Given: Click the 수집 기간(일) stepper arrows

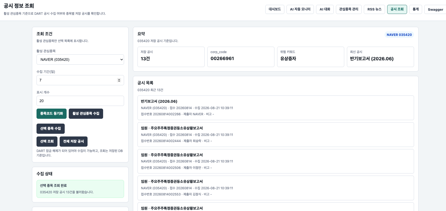Looking at the screenshot, I should (x=119, y=80).
